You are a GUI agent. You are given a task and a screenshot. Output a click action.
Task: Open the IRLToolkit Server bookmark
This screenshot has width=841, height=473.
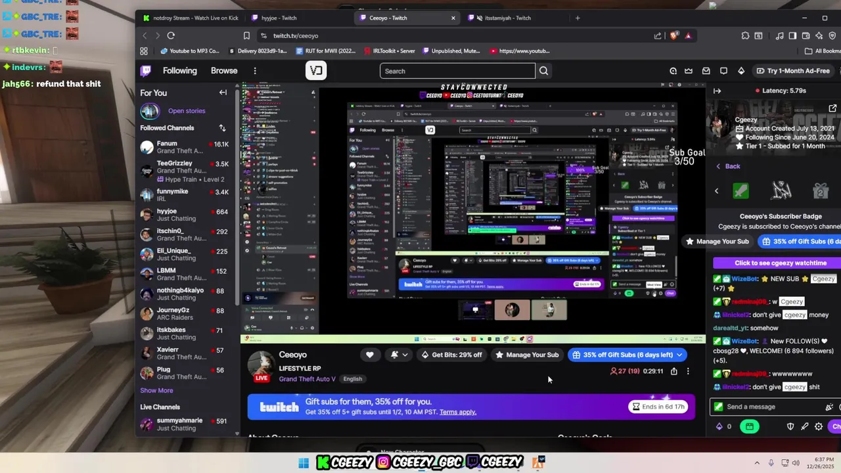point(390,51)
